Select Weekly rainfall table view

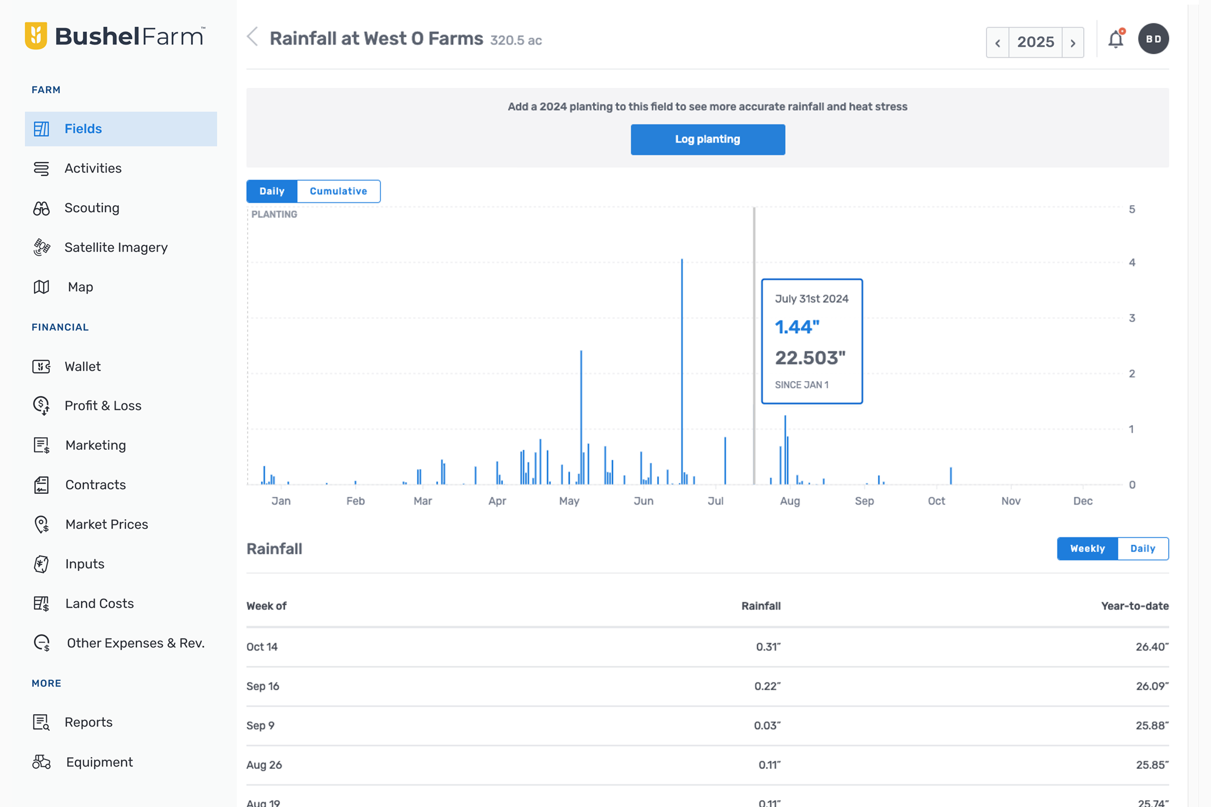[1087, 549]
